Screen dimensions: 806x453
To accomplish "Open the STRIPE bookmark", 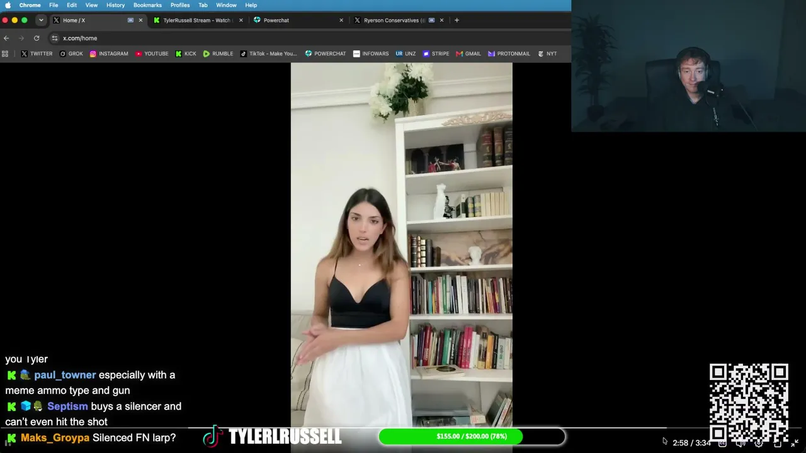I will point(436,54).
